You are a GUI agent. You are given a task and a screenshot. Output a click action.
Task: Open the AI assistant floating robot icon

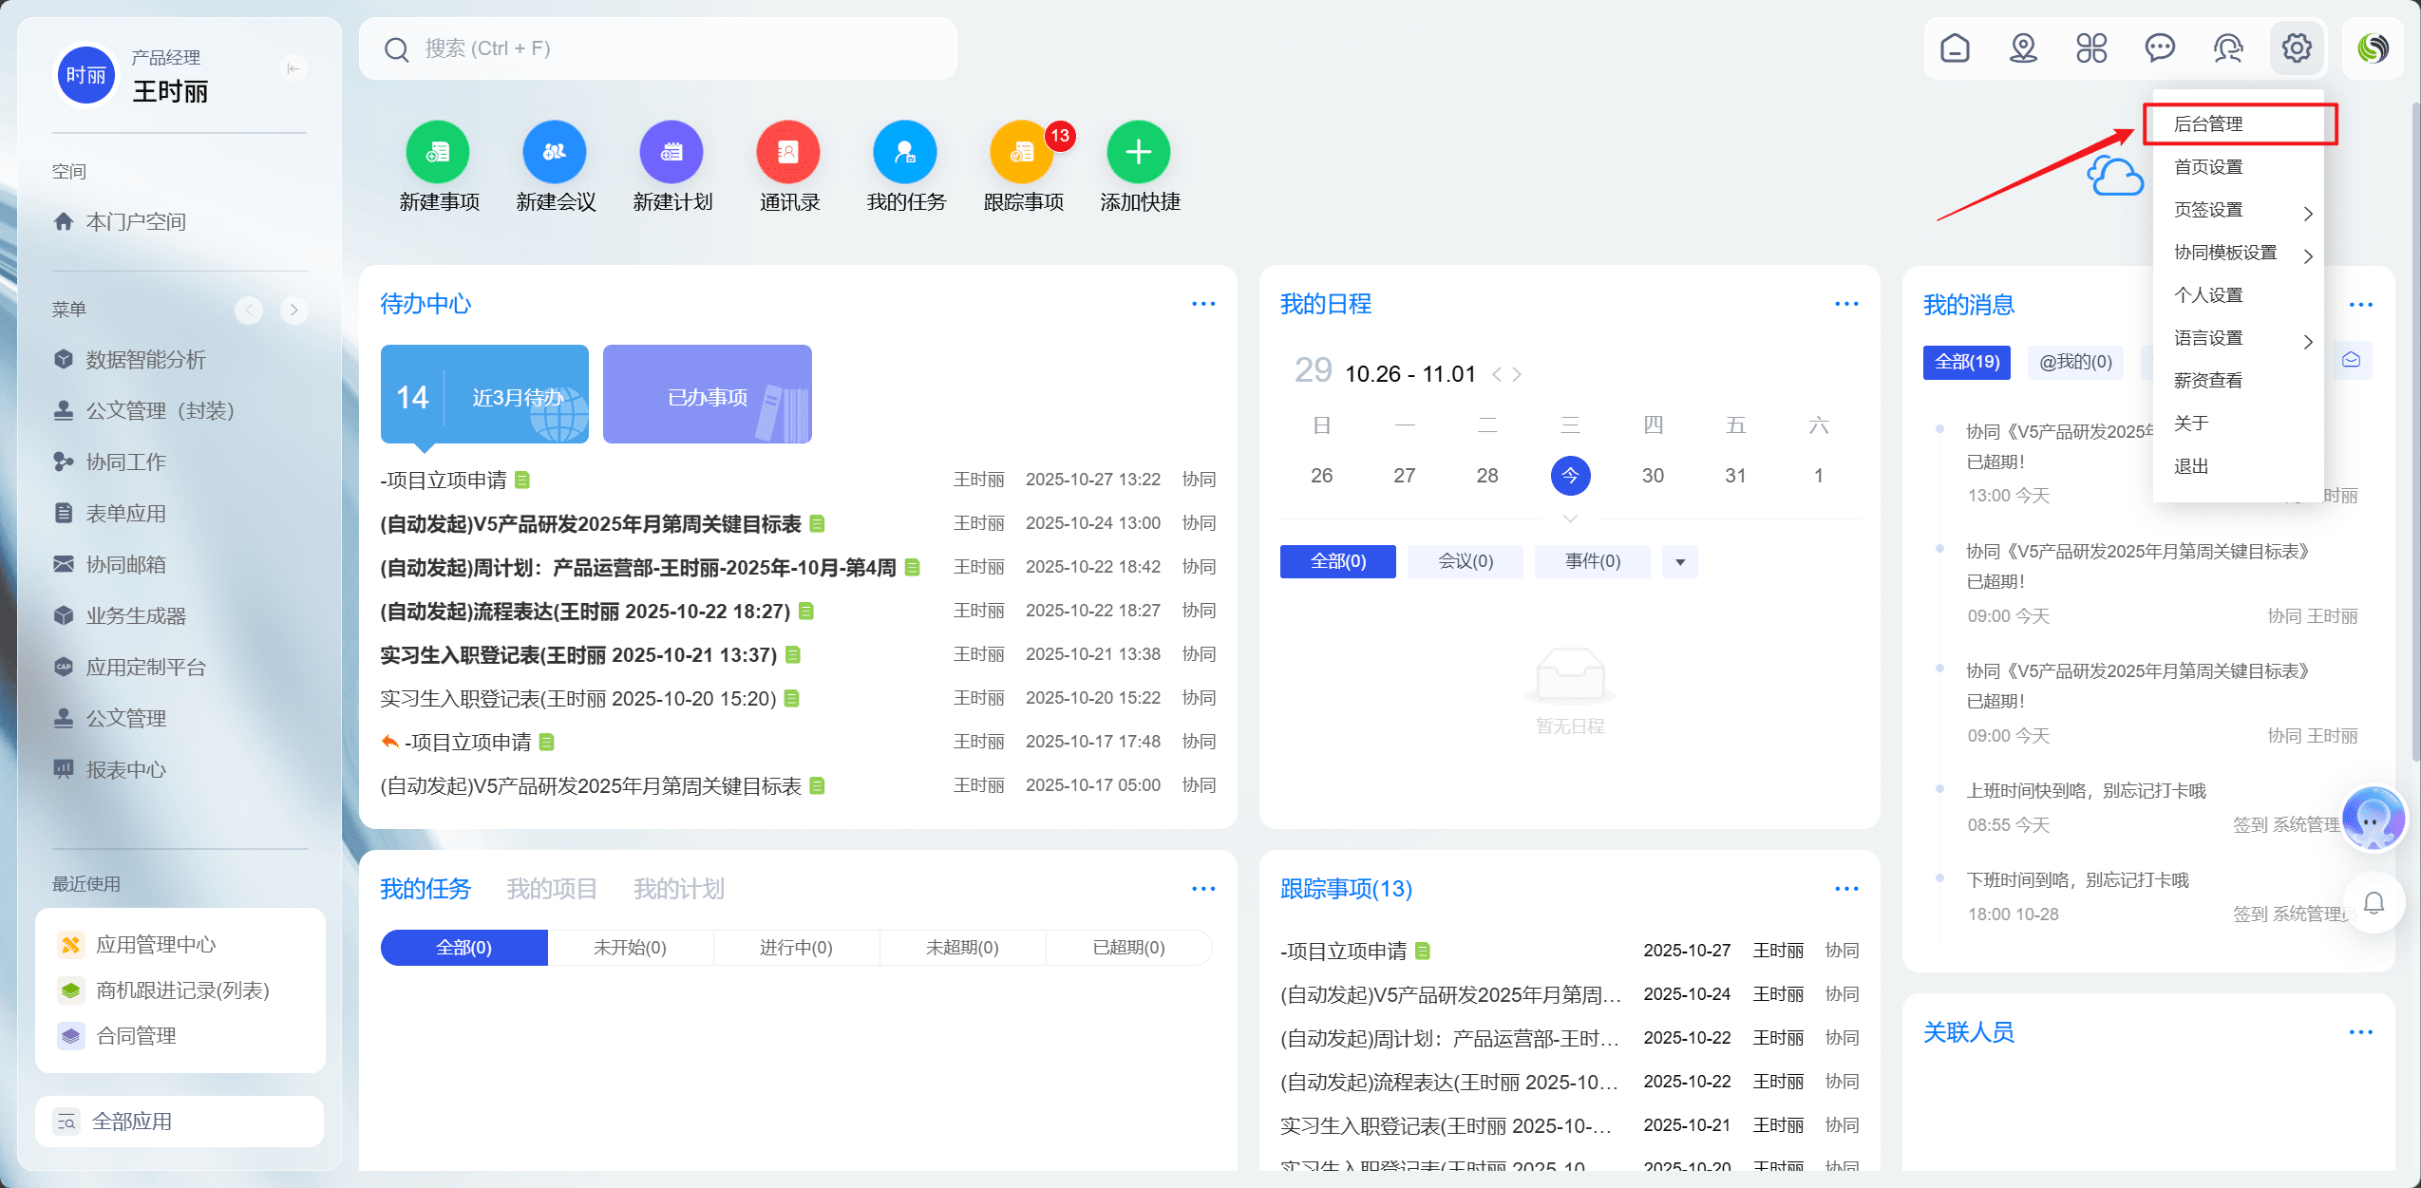pyautogui.click(x=2374, y=819)
